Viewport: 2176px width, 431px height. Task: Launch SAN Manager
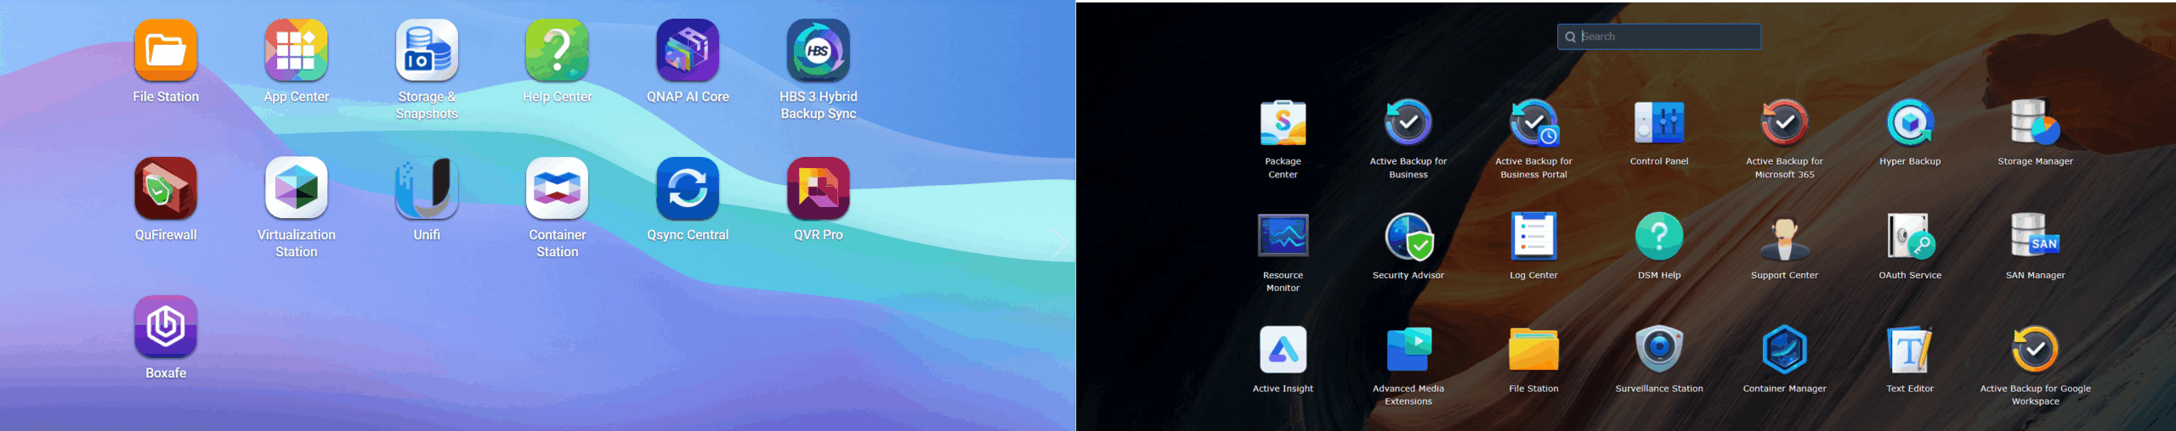(2035, 236)
